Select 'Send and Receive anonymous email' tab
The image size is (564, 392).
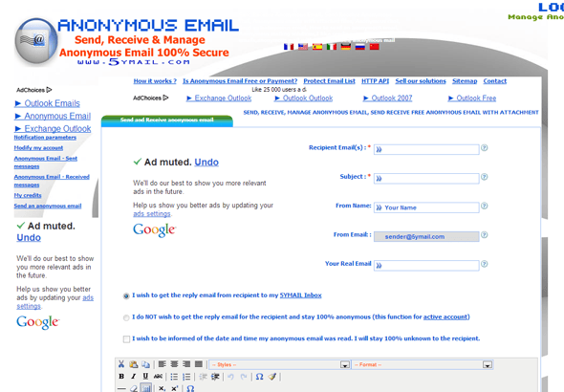coord(167,120)
